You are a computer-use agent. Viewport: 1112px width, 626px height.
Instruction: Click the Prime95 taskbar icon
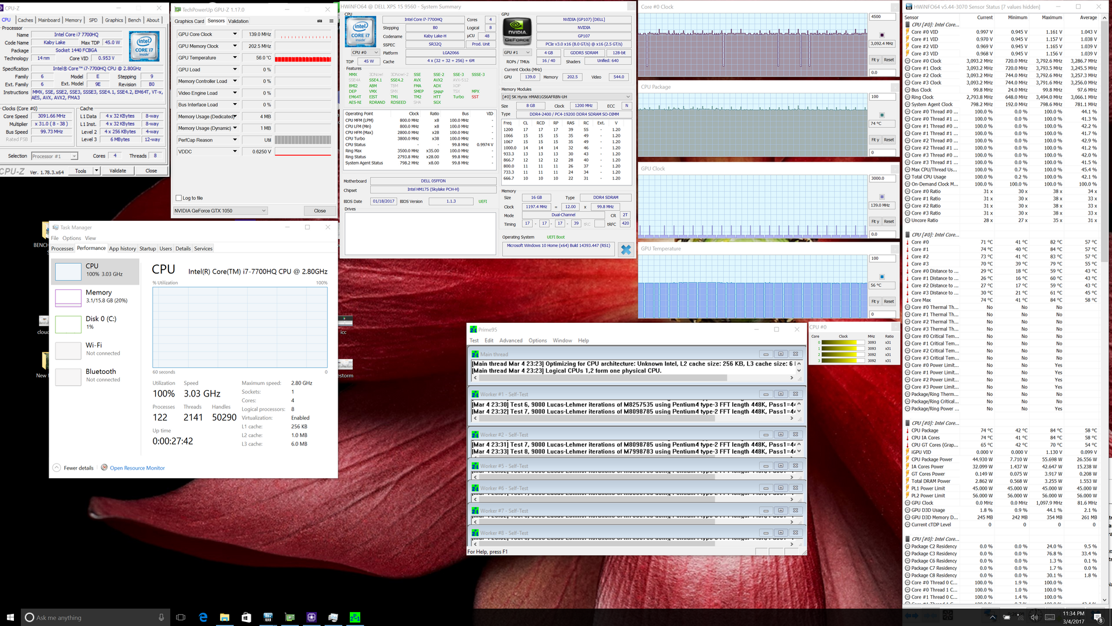[x=355, y=617]
